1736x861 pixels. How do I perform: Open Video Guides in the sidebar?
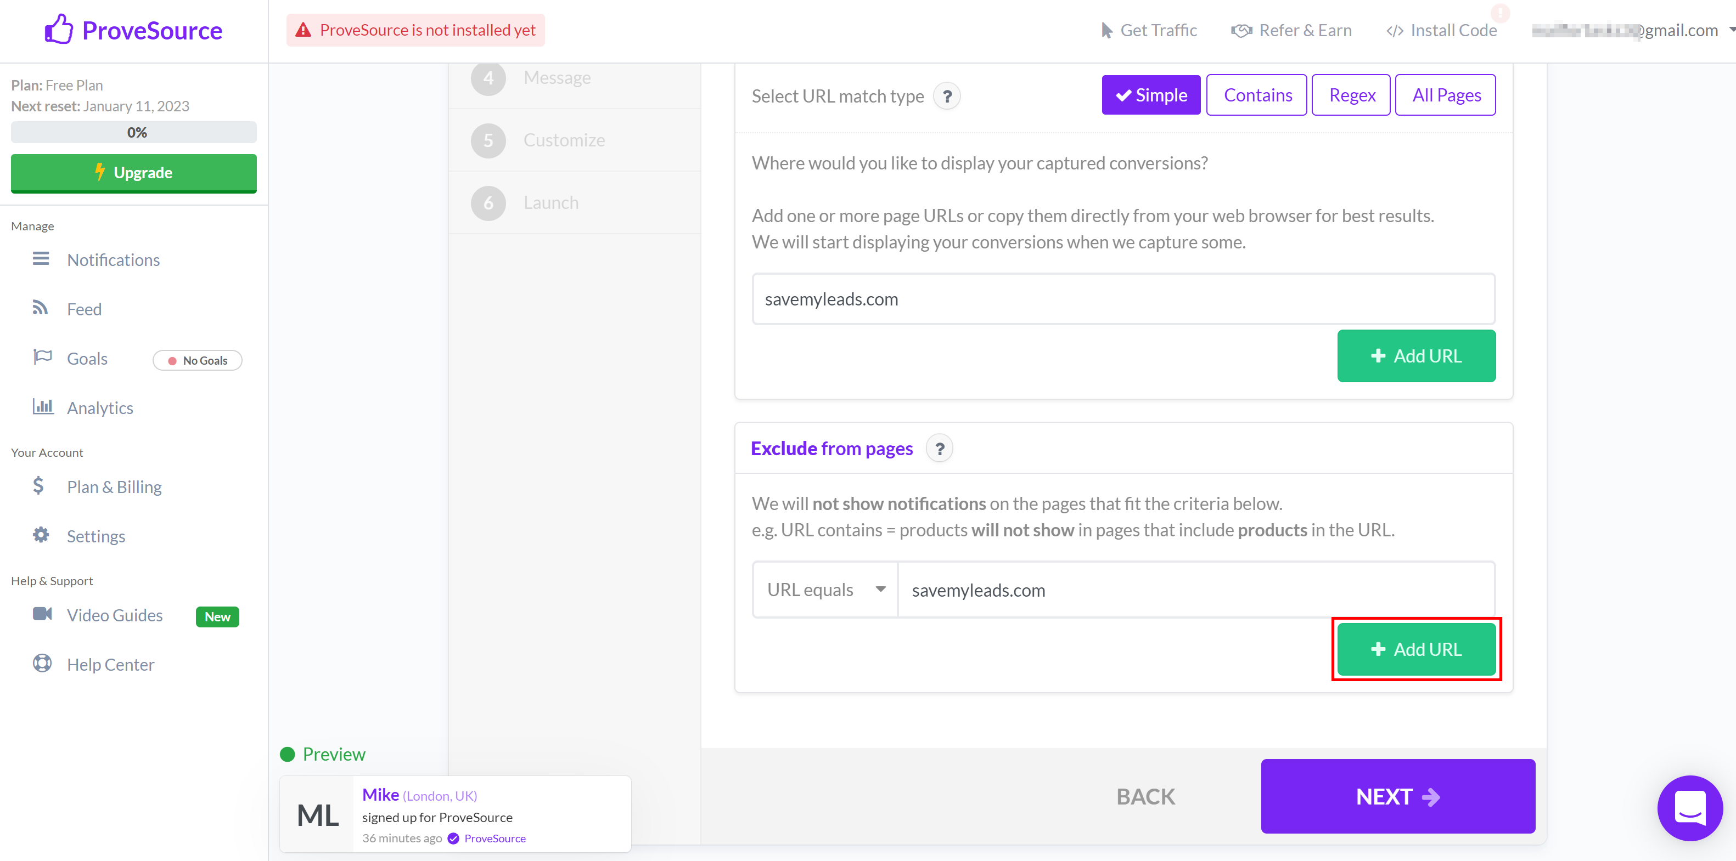click(x=115, y=615)
